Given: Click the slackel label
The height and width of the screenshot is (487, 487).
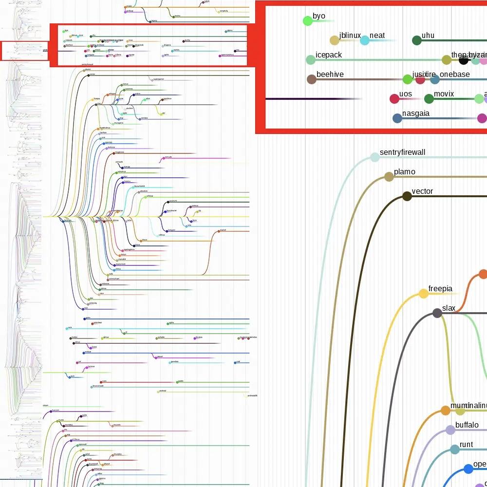Looking at the screenshot, I should [x=223, y=230].
